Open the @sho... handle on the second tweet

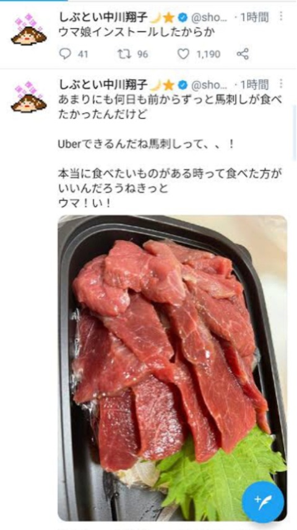[x=210, y=85]
